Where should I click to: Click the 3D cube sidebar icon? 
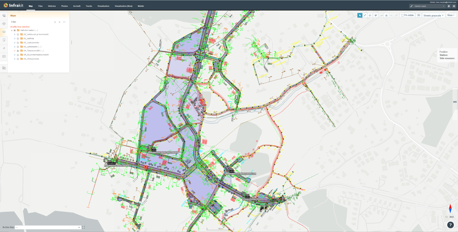tap(4, 23)
